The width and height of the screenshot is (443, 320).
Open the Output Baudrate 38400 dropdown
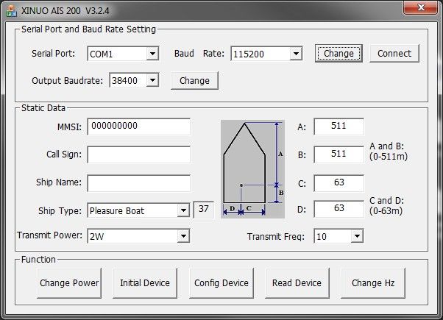(152, 80)
